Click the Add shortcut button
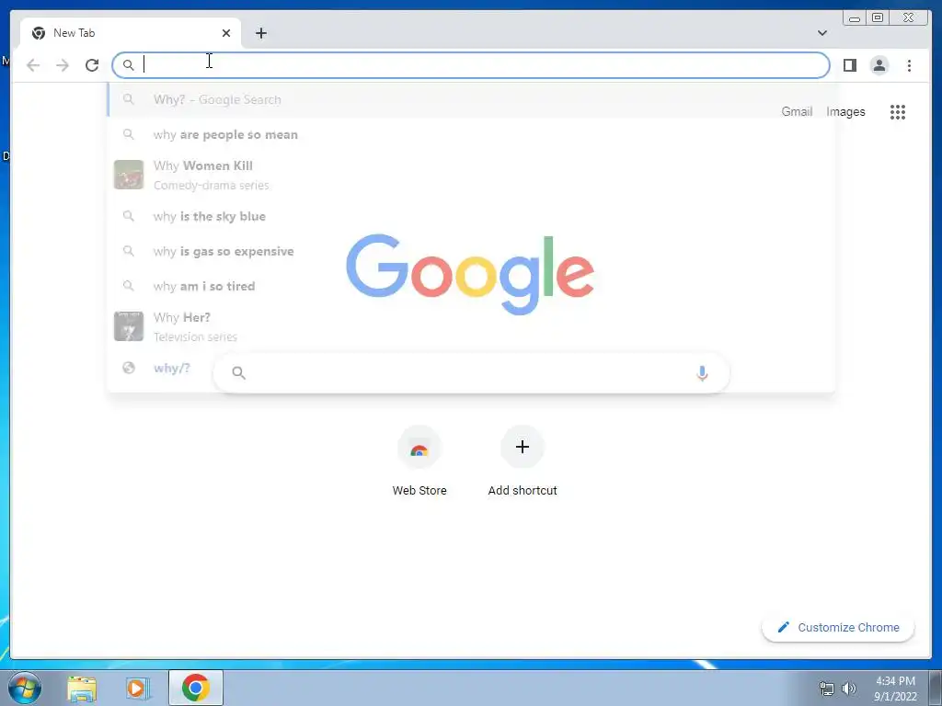Image resolution: width=942 pixels, height=706 pixels. coord(523,461)
